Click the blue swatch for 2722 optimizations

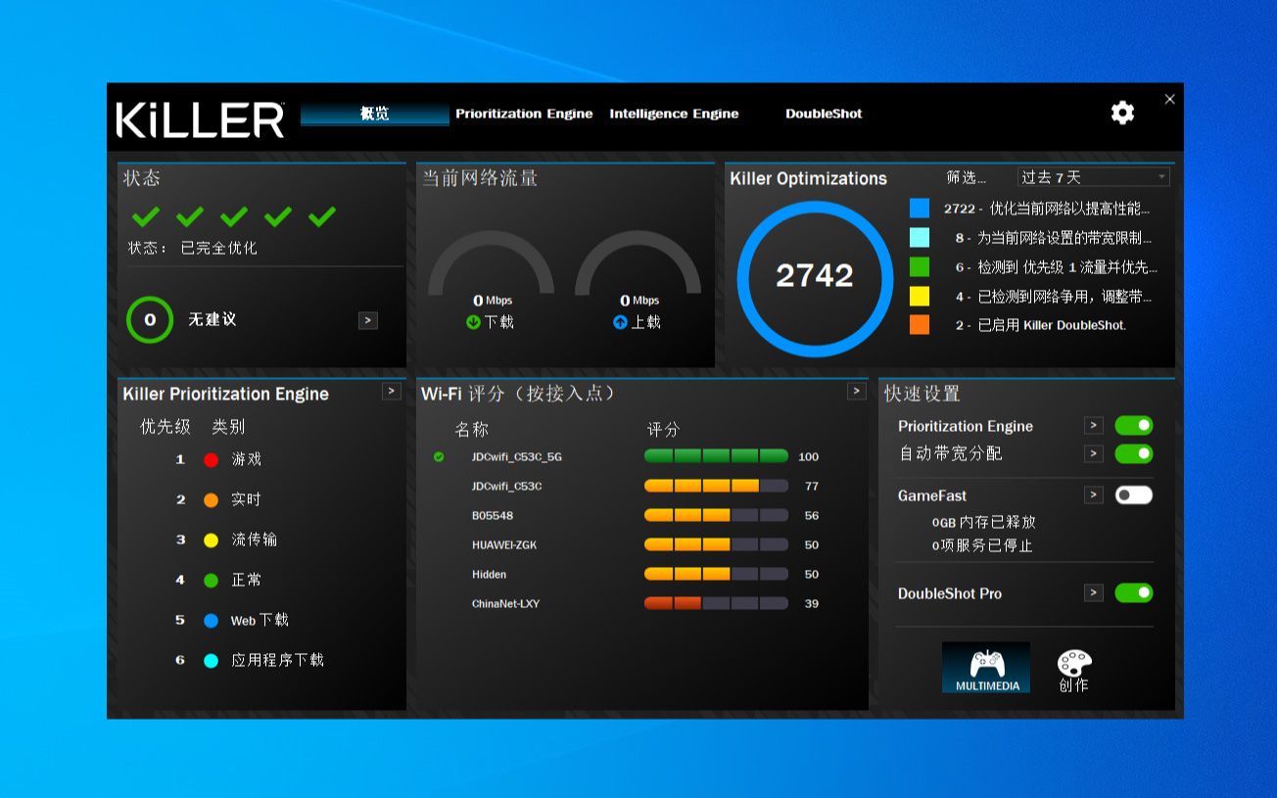coord(919,208)
